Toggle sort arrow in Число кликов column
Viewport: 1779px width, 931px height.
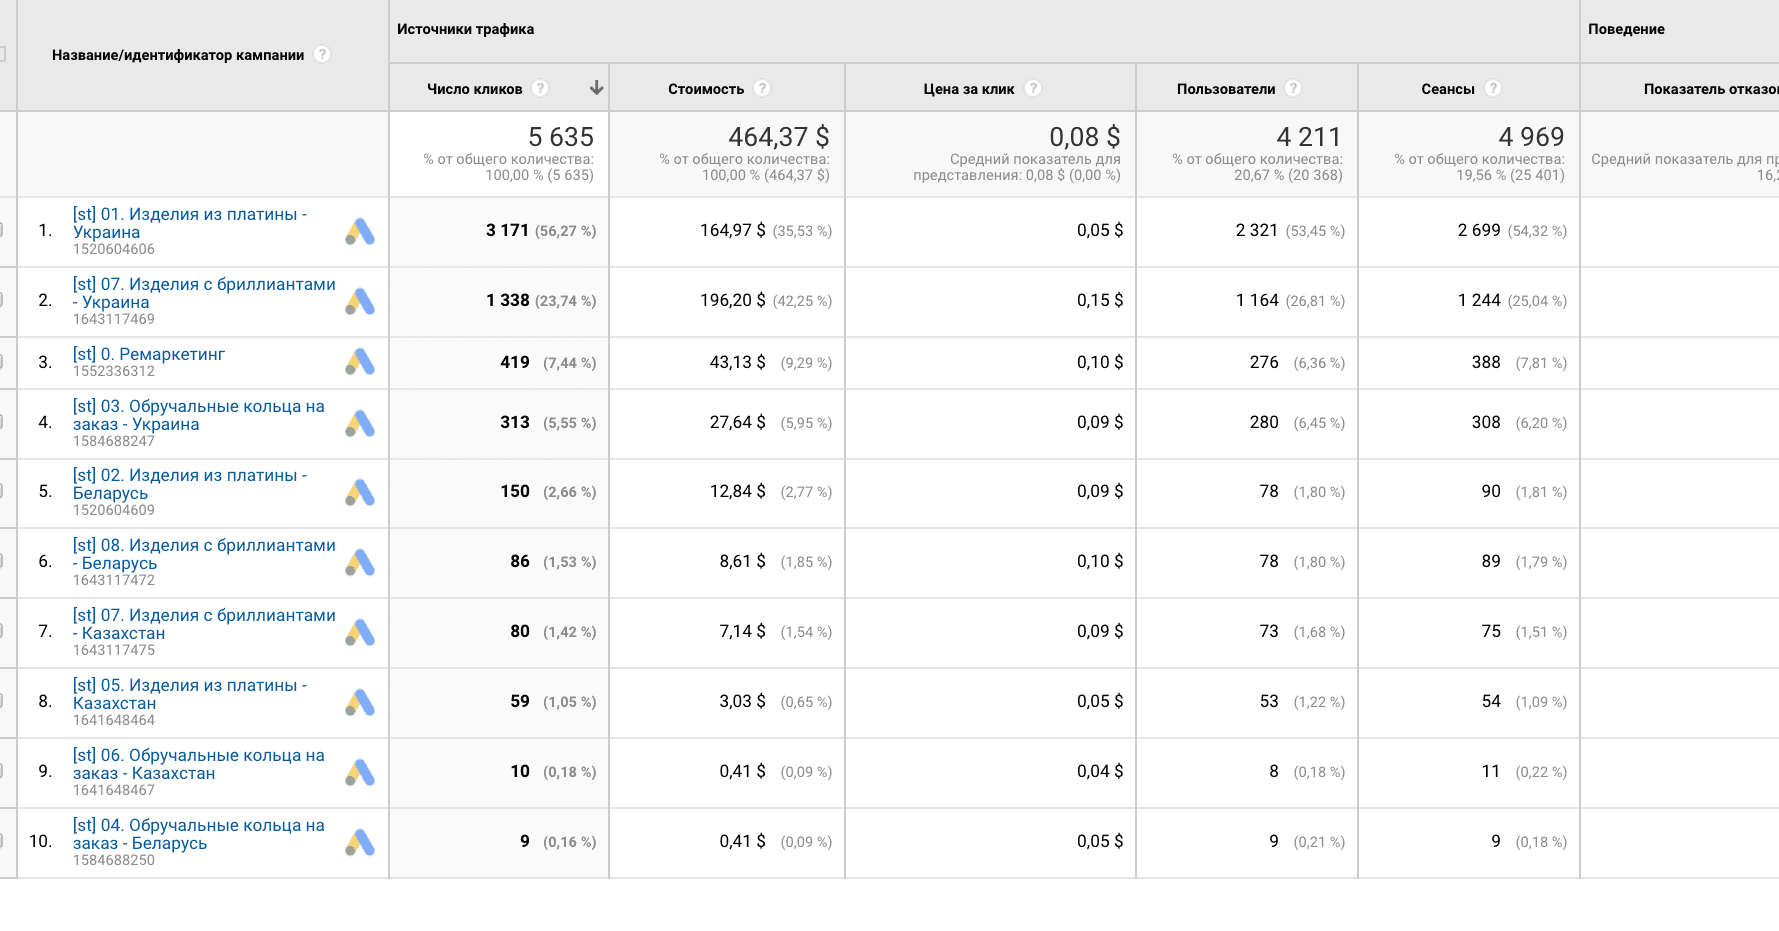[x=597, y=88]
